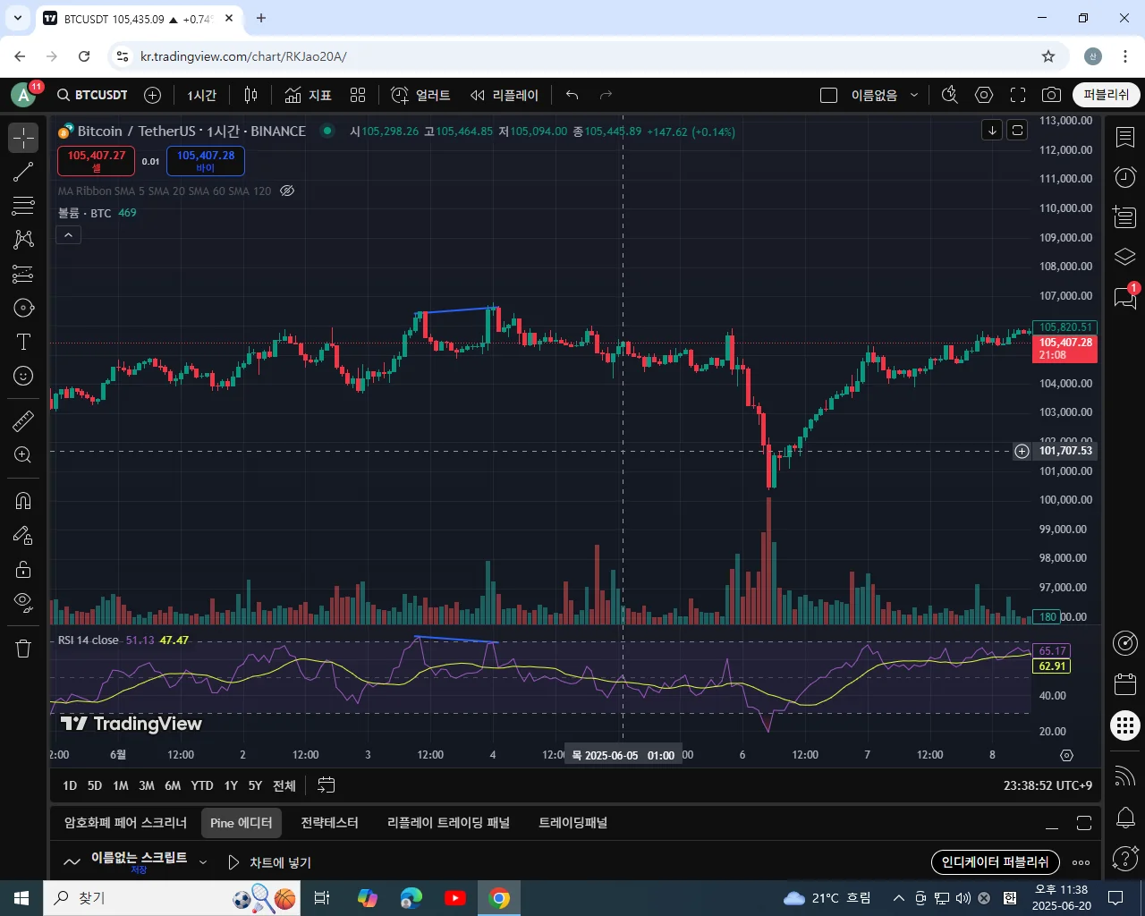Collapse the indicator legend with chevron

[x=69, y=235]
